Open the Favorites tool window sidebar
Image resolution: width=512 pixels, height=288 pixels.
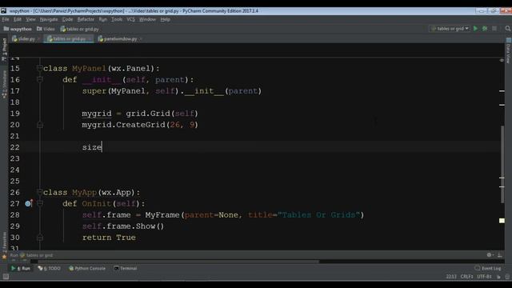tap(4, 246)
